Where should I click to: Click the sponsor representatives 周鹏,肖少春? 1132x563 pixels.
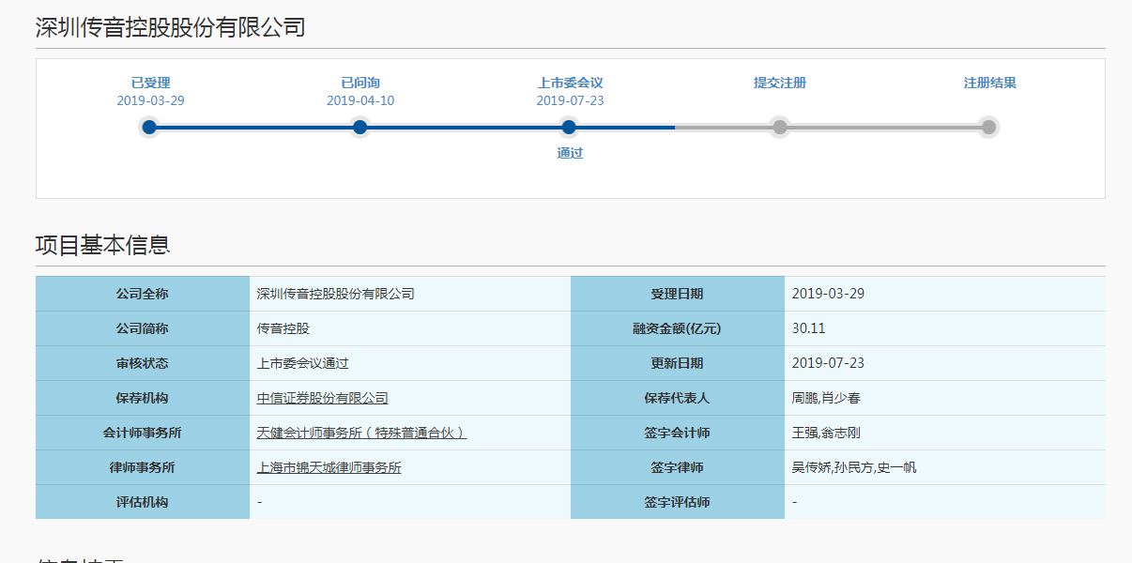click(x=826, y=398)
